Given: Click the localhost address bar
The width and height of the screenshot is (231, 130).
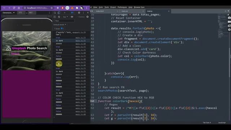Looking at the screenshot, I should coord(38,8).
